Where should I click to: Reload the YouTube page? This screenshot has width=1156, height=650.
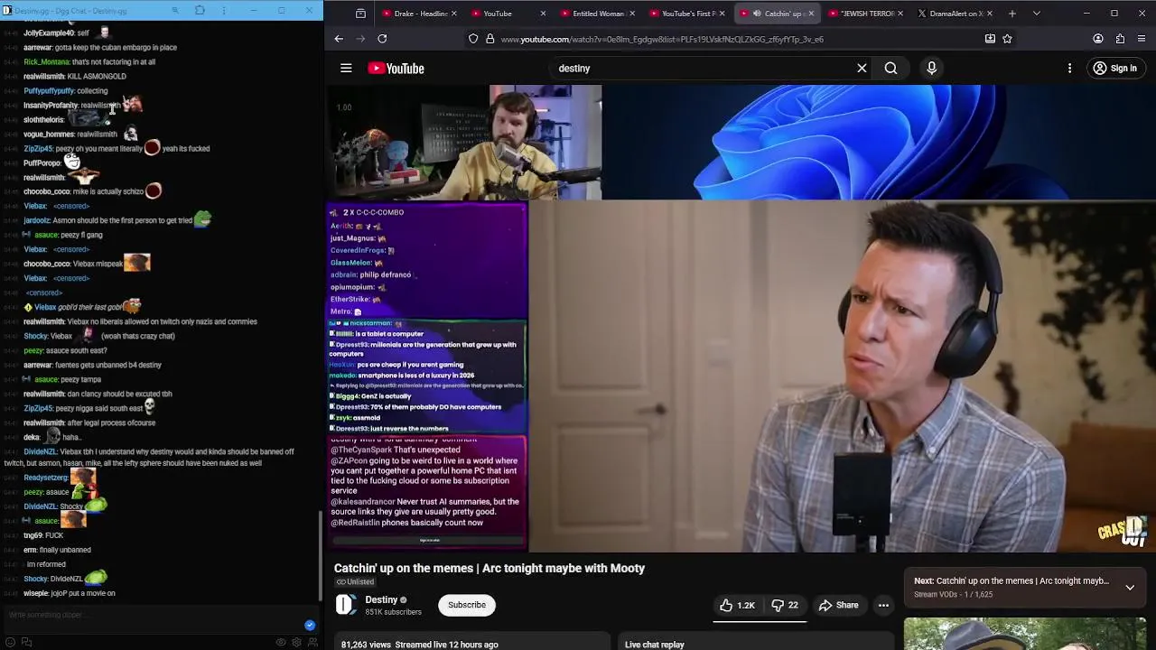(382, 39)
